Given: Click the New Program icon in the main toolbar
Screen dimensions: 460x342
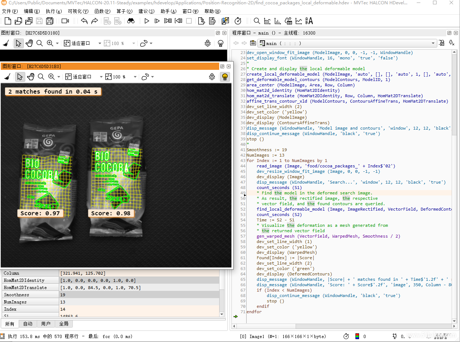Looking at the screenshot, I should pos(8,21).
